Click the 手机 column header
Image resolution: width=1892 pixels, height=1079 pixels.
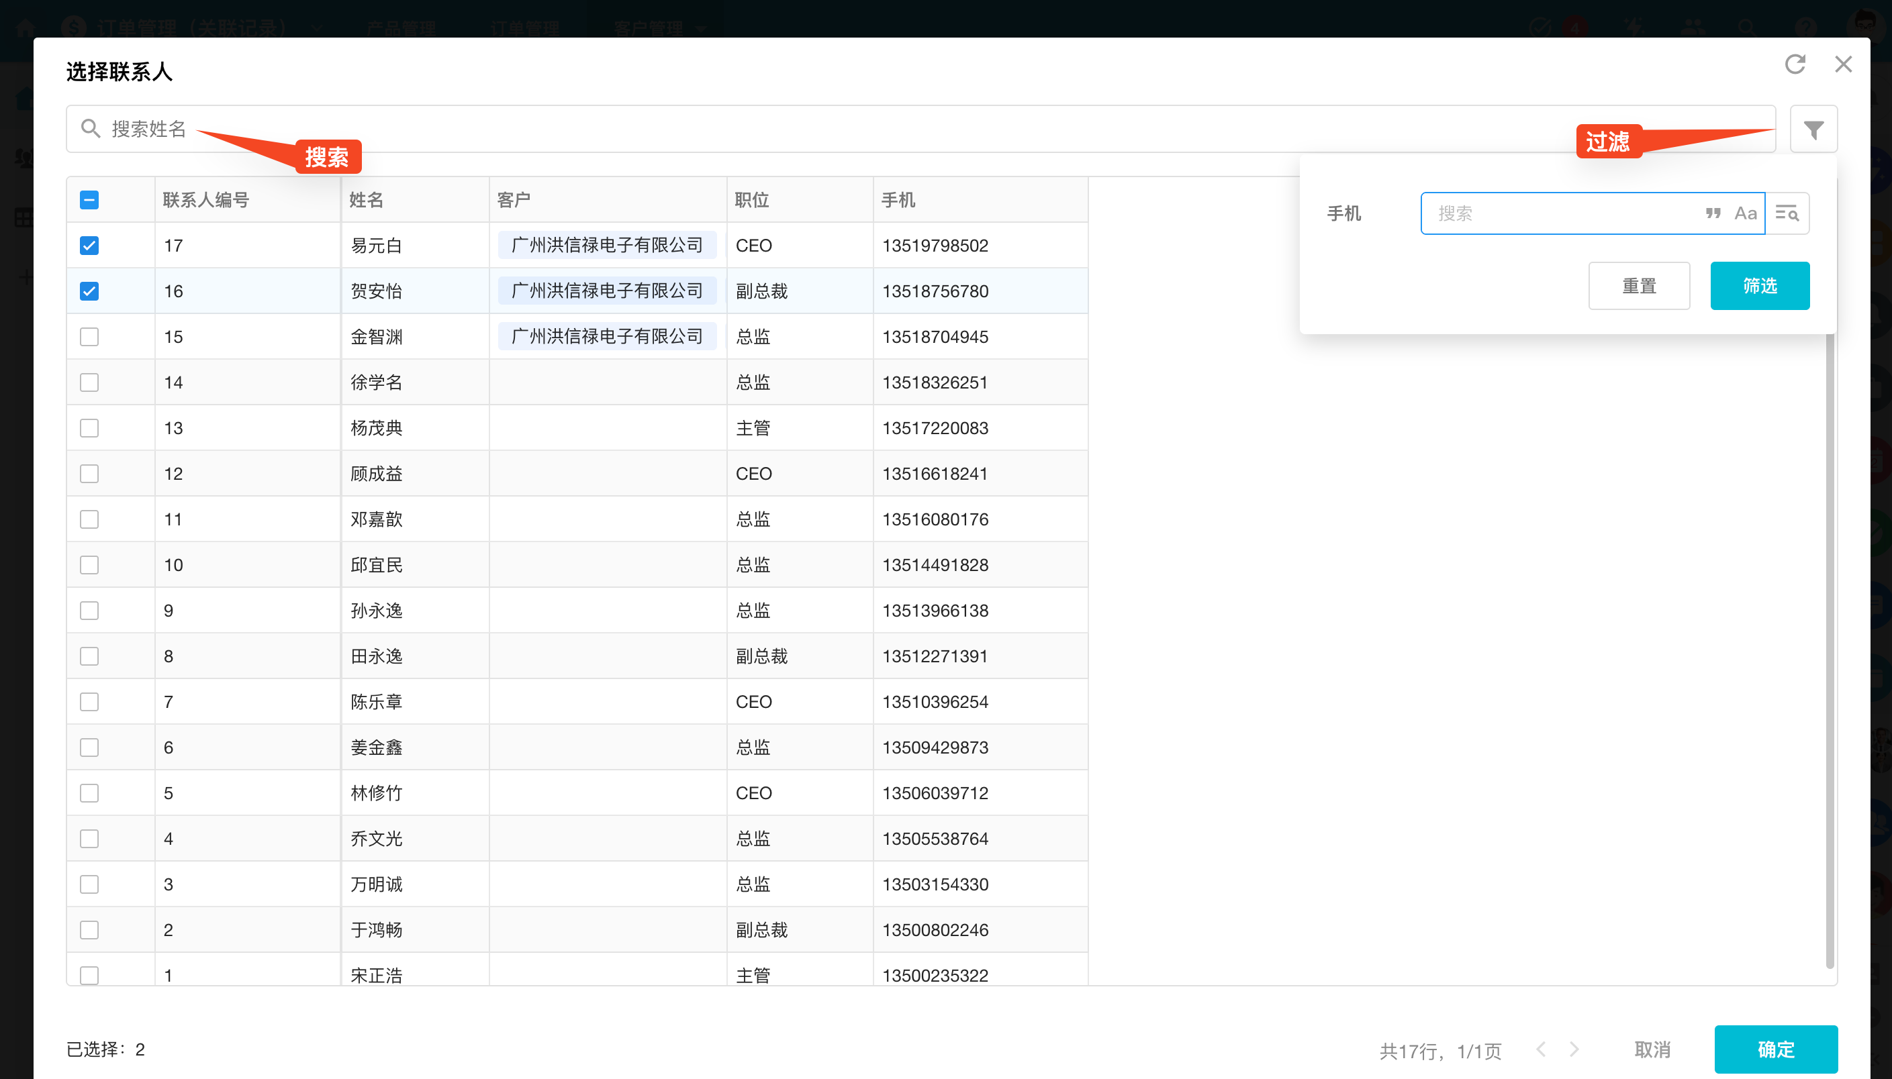[897, 200]
